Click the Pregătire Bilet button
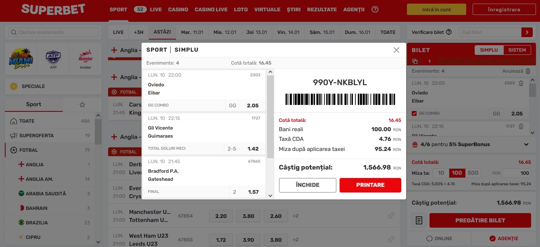 pyautogui.click(x=480, y=220)
